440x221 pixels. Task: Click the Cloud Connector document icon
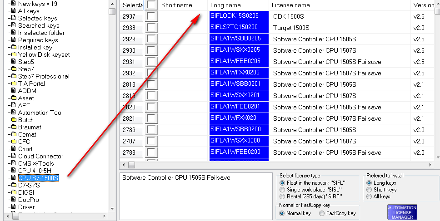pos(14,156)
